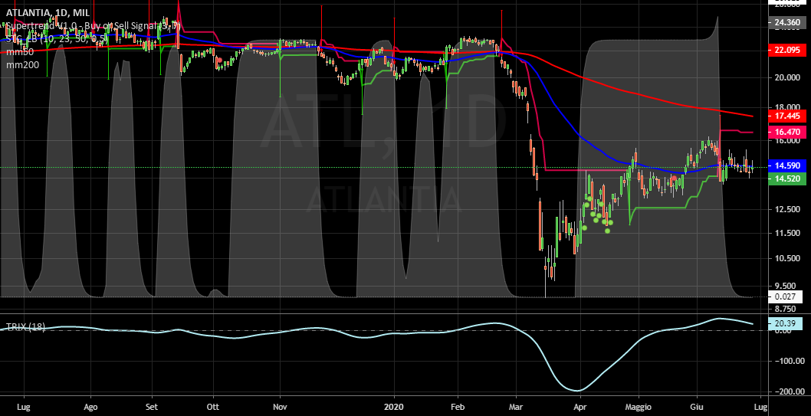
Task: Click the Nov label on the time axis
Action: 280,406
